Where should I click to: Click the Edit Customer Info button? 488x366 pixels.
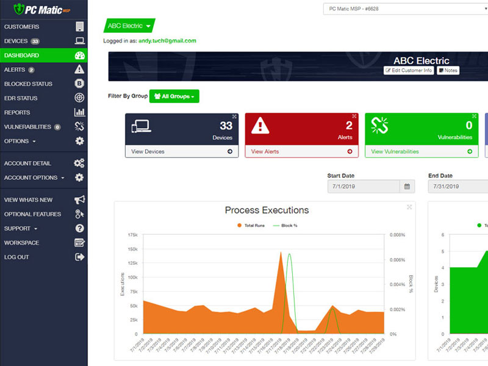[409, 70]
